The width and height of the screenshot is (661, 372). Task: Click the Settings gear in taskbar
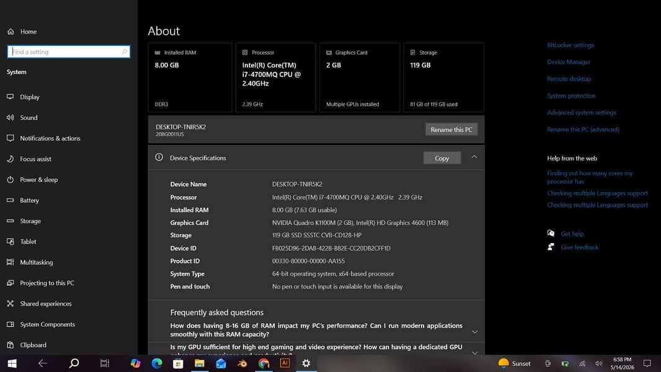[x=306, y=363]
